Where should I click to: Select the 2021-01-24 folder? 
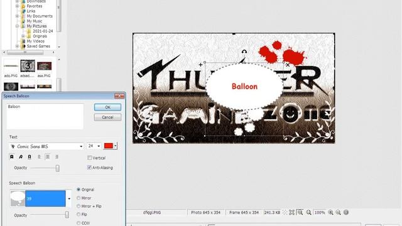(x=43, y=31)
